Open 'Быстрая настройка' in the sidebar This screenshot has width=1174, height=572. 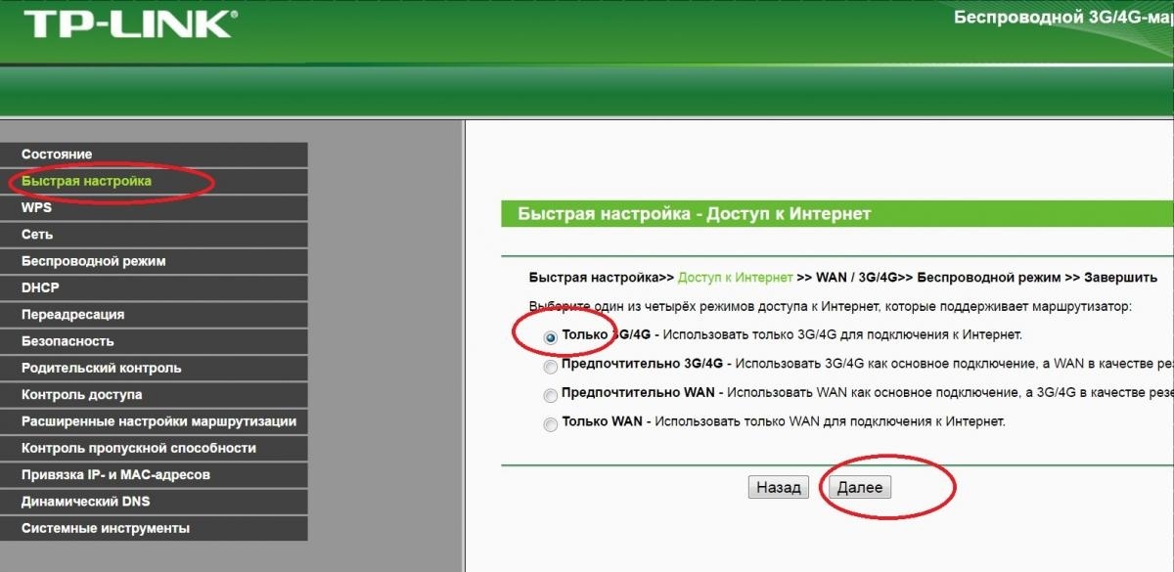click(86, 181)
